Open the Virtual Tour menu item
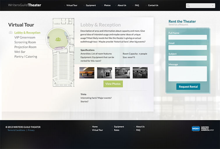The width and height of the screenshot is (220, 149). click(x=71, y=5)
